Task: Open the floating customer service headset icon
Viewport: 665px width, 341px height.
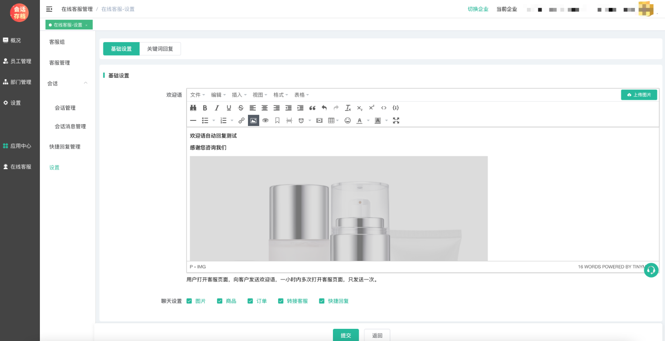Action: click(651, 270)
